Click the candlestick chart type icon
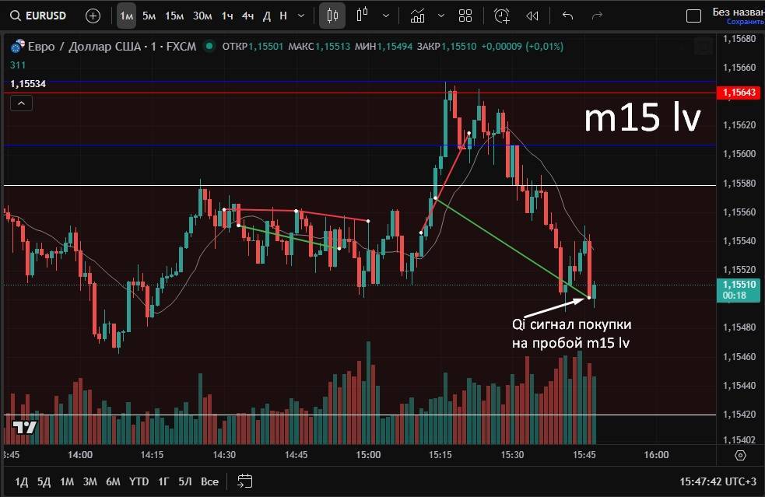765x497 pixels. pyautogui.click(x=333, y=16)
